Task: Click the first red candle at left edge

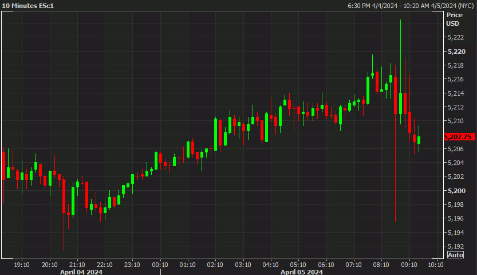Action: [x=4, y=165]
